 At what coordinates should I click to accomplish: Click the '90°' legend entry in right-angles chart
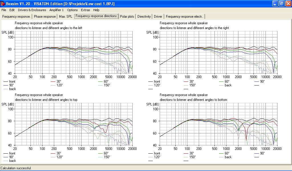(259, 82)
